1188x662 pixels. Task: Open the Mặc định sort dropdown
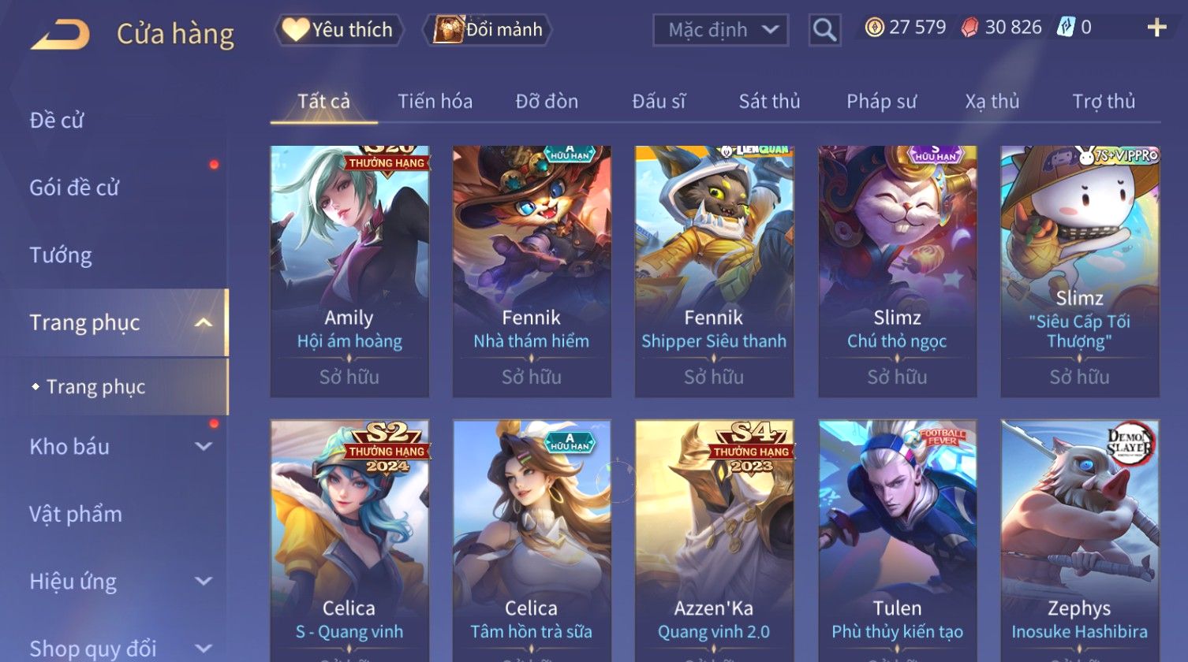tap(720, 30)
